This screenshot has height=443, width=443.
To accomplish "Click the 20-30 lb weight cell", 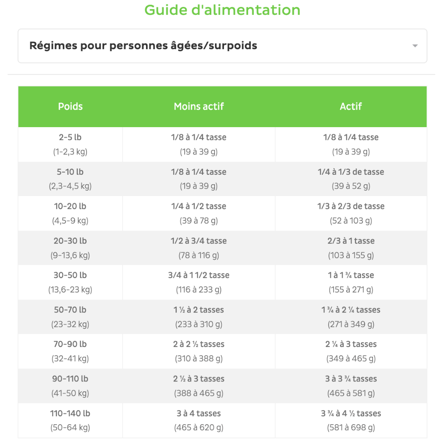I will point(71,248).
